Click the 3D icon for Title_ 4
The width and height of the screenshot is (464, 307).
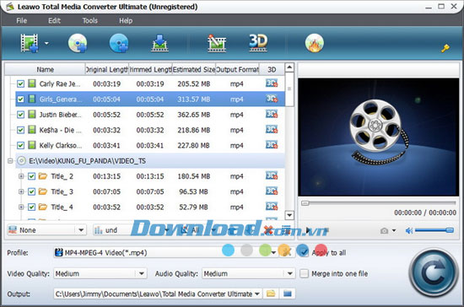[x=272, y=207]
